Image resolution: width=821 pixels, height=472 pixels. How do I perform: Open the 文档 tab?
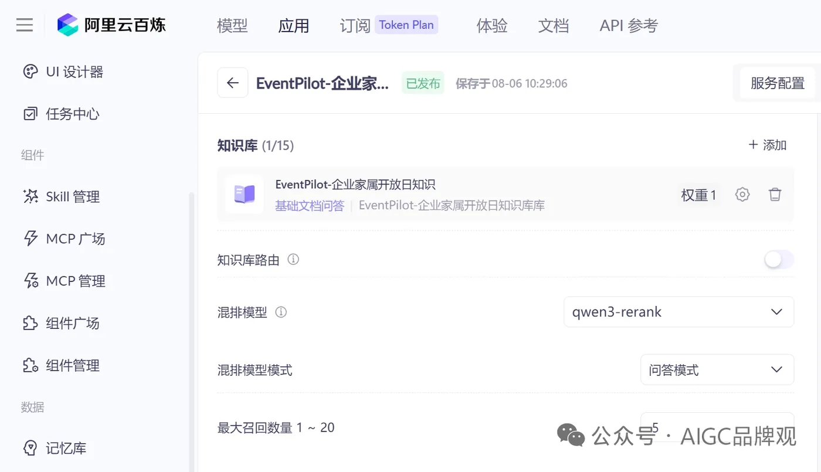(554, 26)
